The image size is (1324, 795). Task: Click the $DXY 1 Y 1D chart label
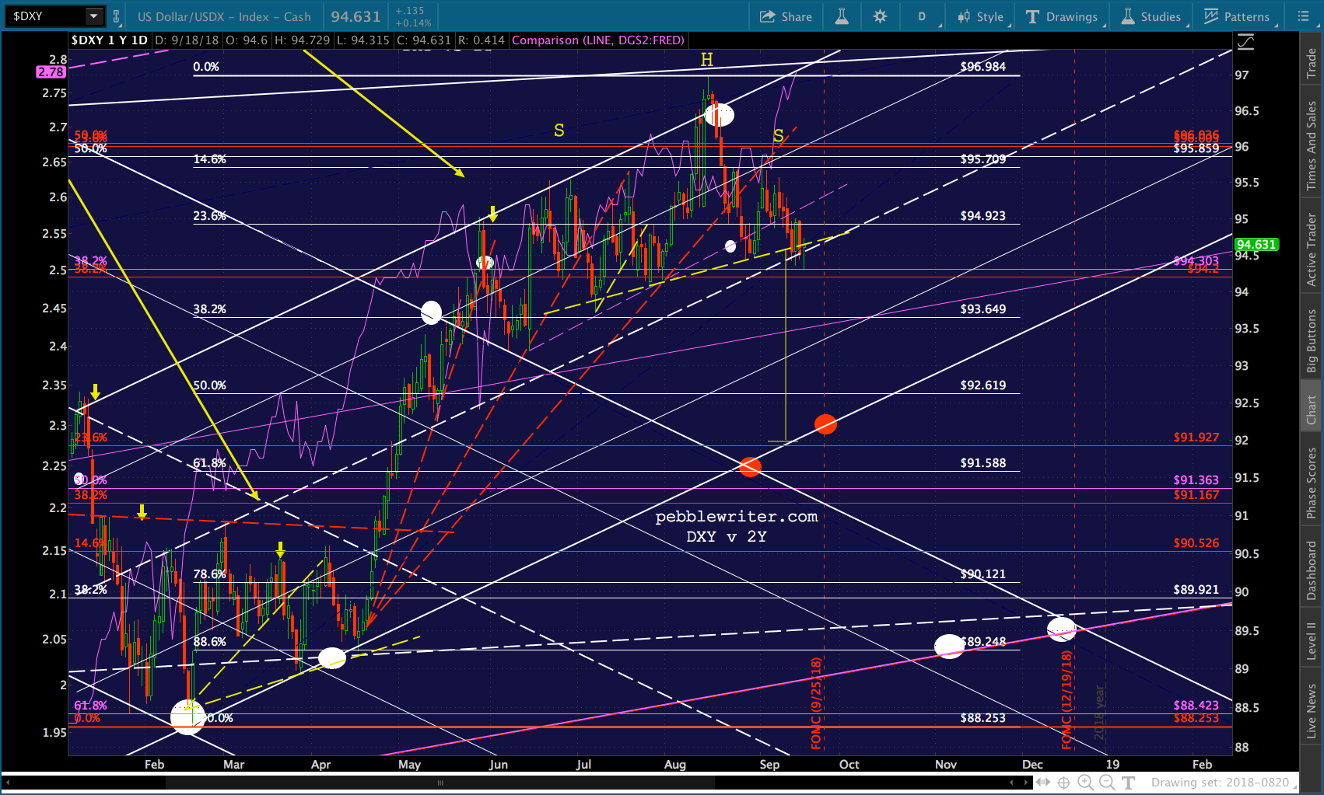[x=109, y=40]
